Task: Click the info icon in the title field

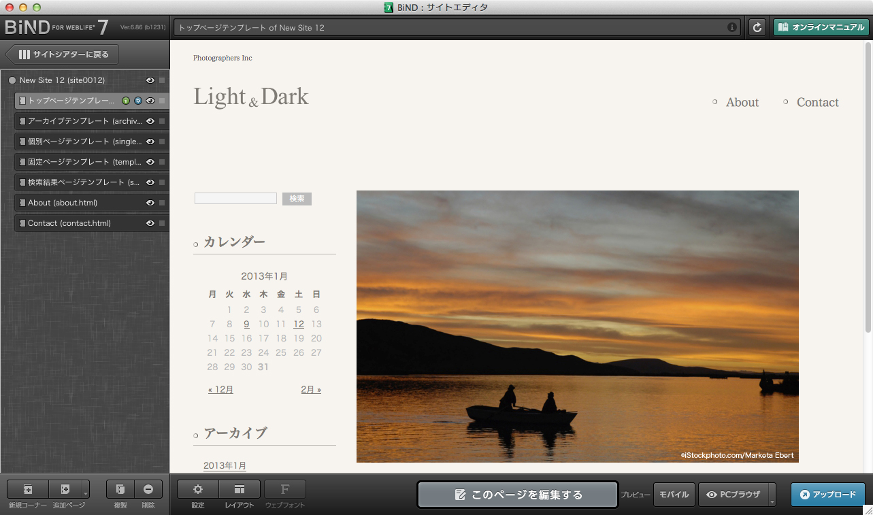Action: click(732, 28)
